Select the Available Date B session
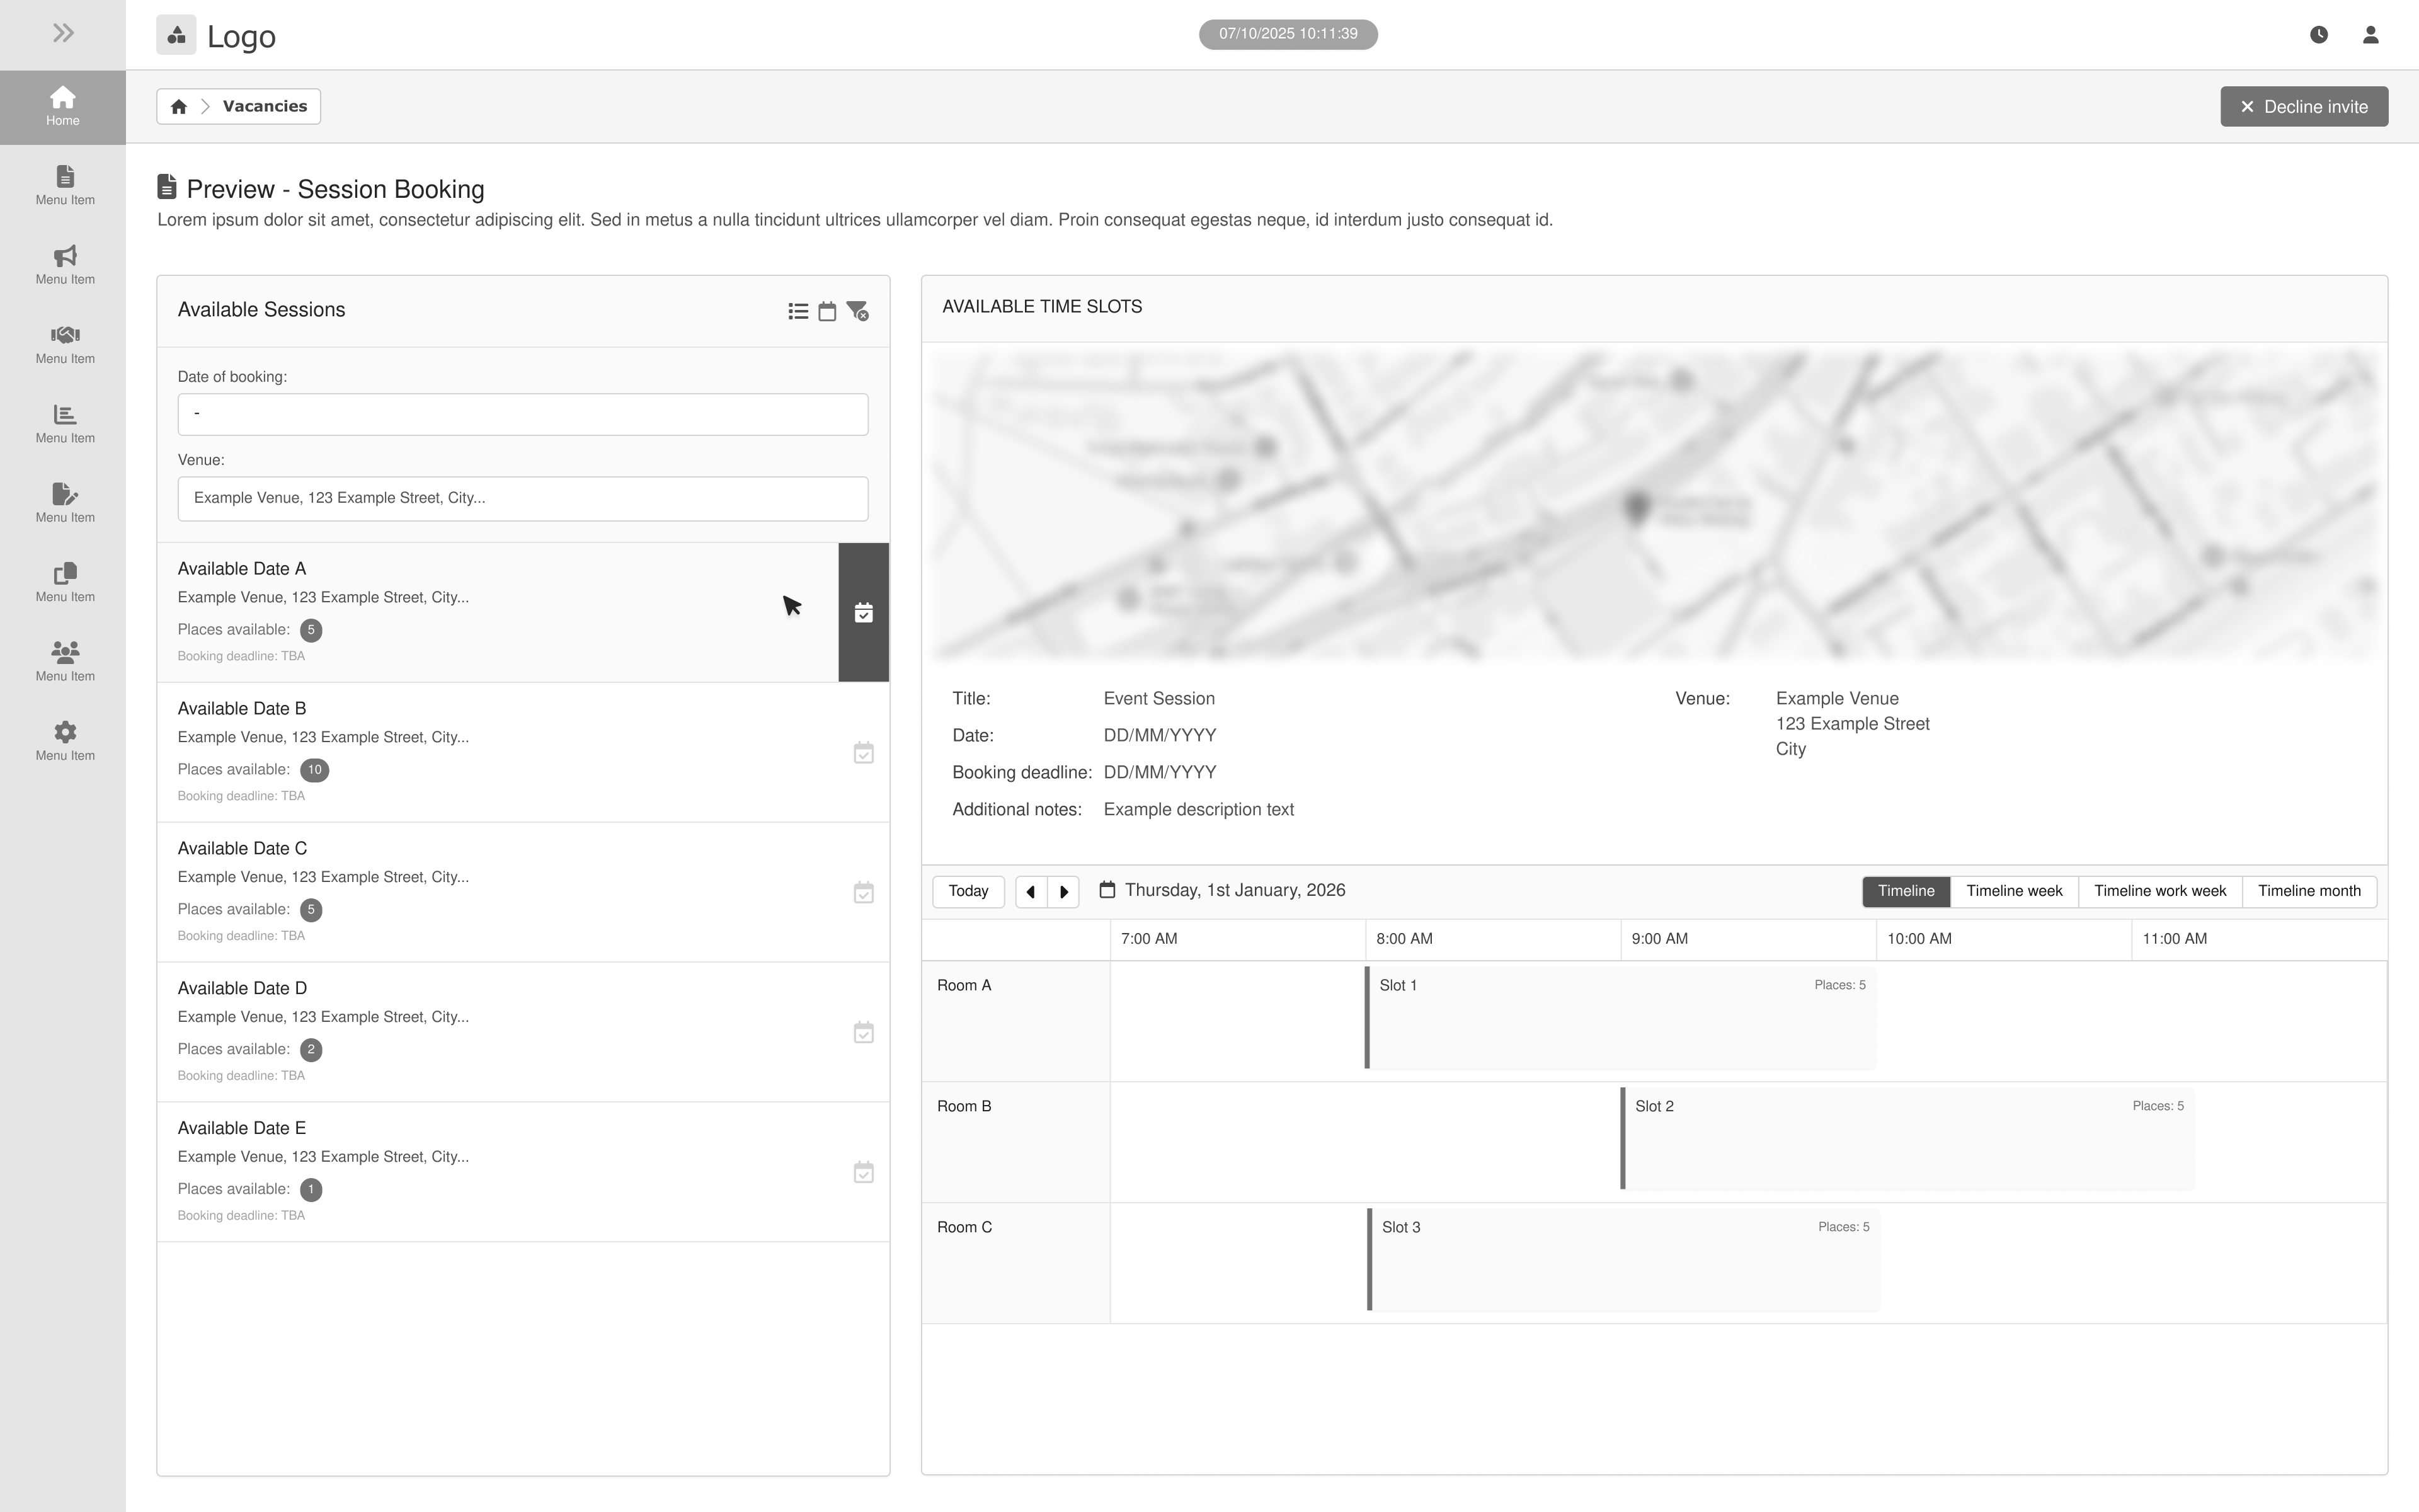 [523, 753]
